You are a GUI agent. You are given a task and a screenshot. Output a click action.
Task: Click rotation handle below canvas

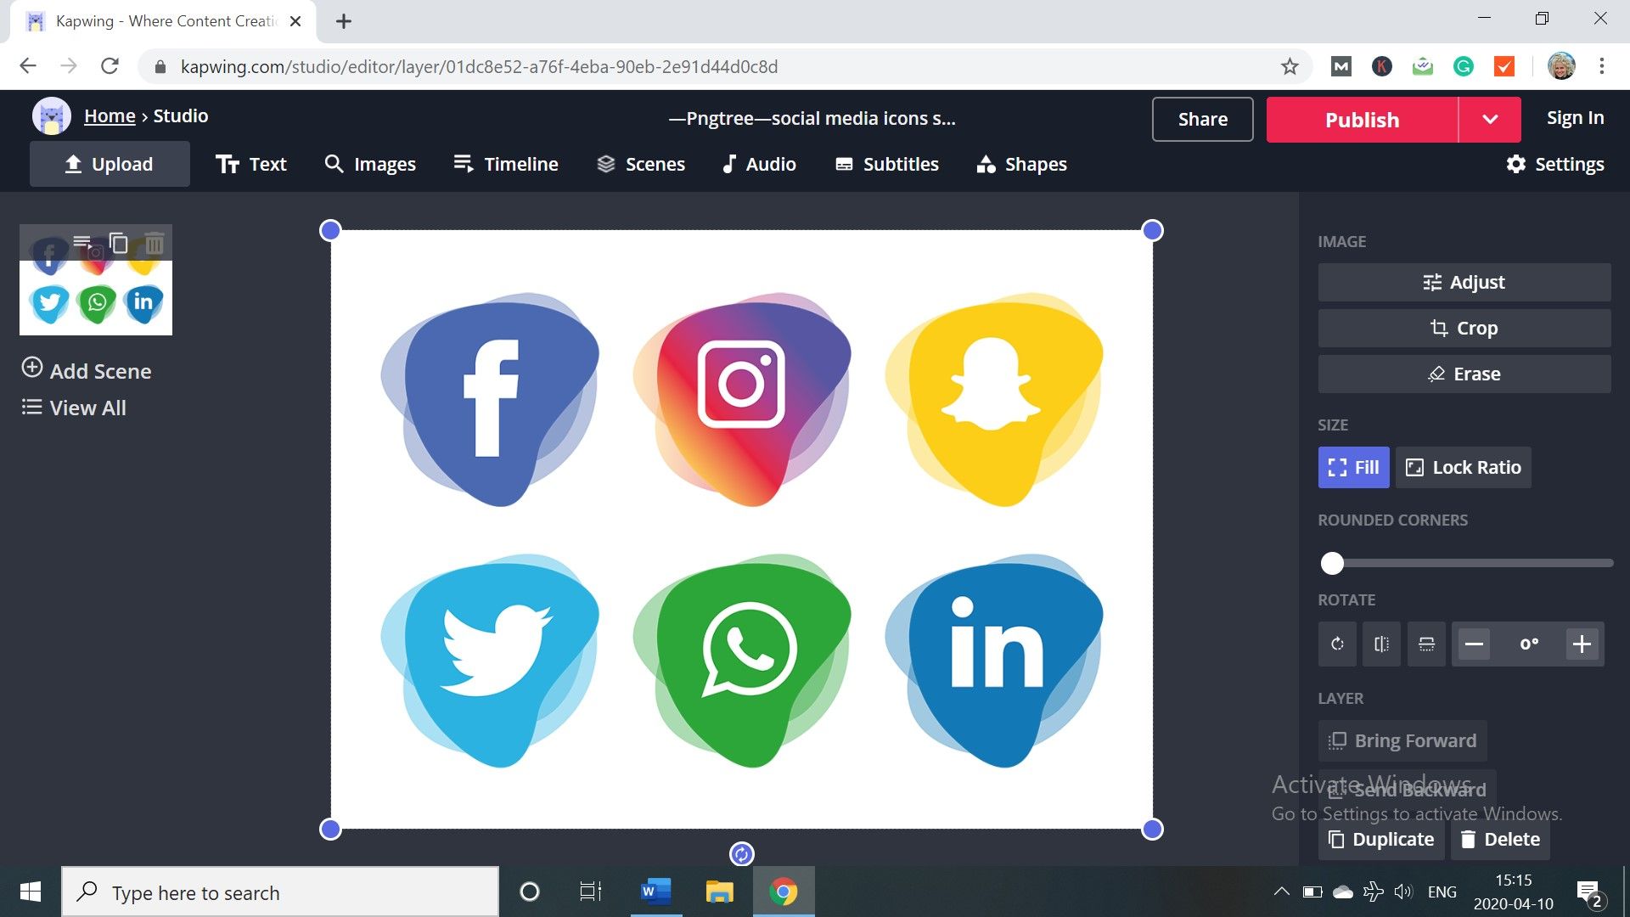point(741,854)
